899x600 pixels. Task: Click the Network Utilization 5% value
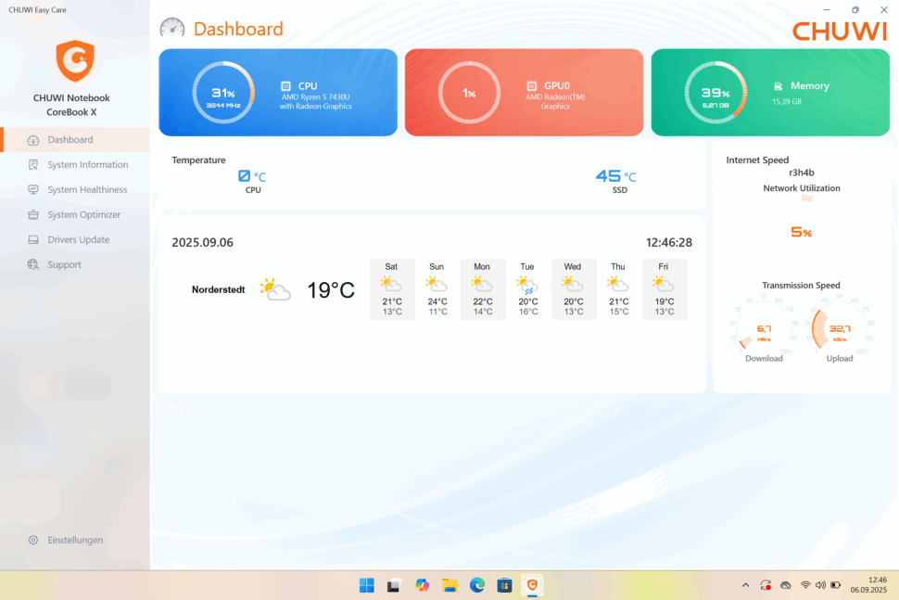[801, 233]
